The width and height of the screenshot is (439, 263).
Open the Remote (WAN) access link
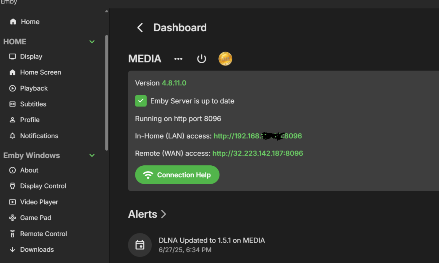click(x=258, y=153)
